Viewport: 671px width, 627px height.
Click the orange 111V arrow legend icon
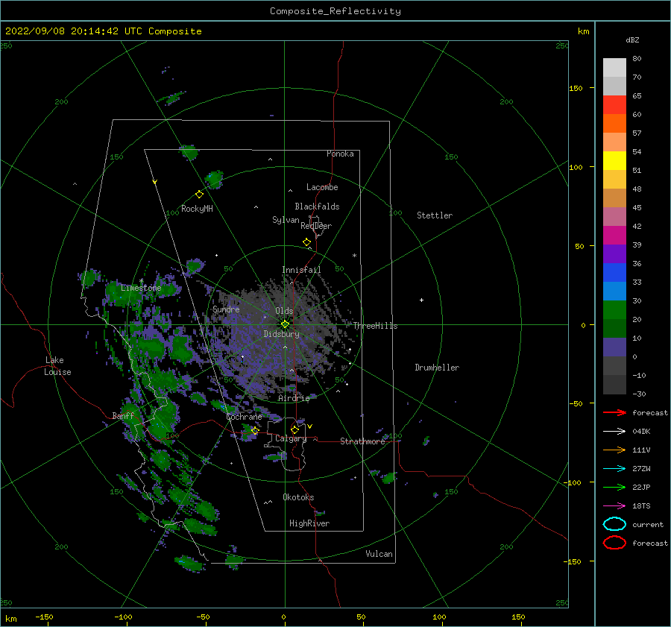614,450
